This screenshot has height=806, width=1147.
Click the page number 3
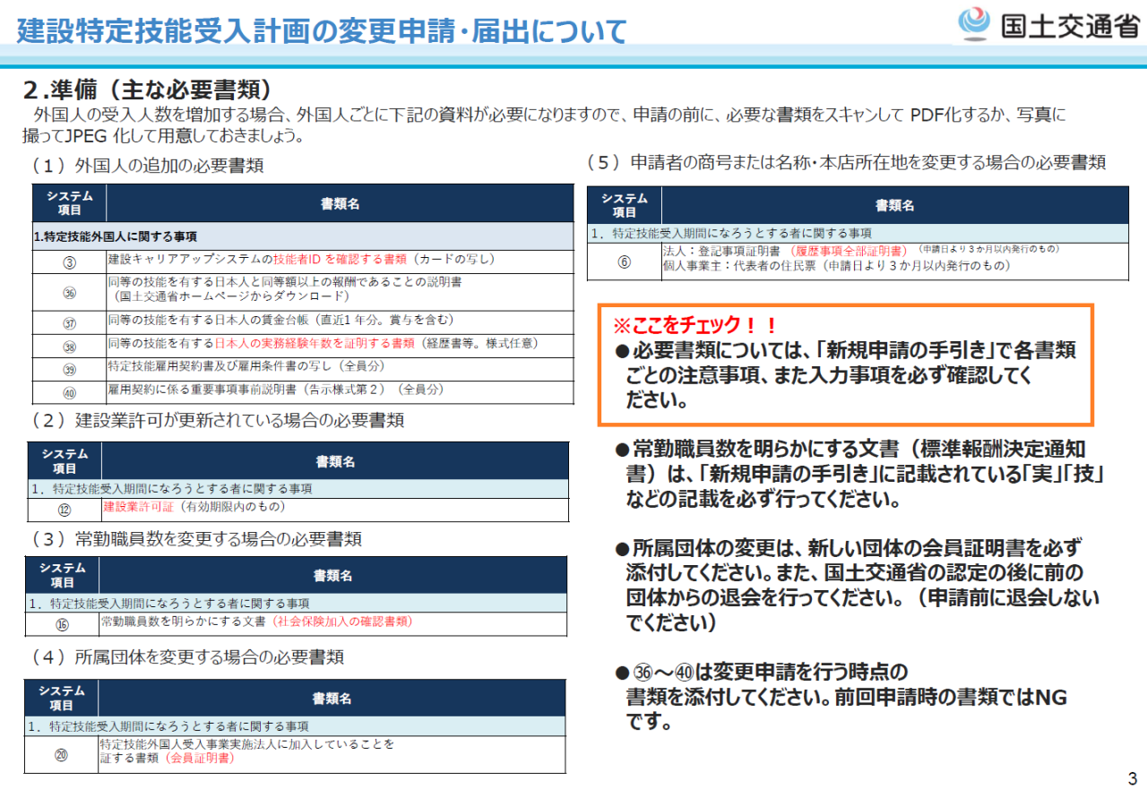coord(1132,778)
